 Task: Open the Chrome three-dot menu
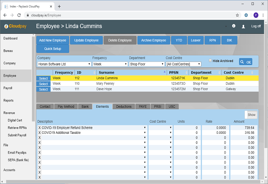coord(264,15)
